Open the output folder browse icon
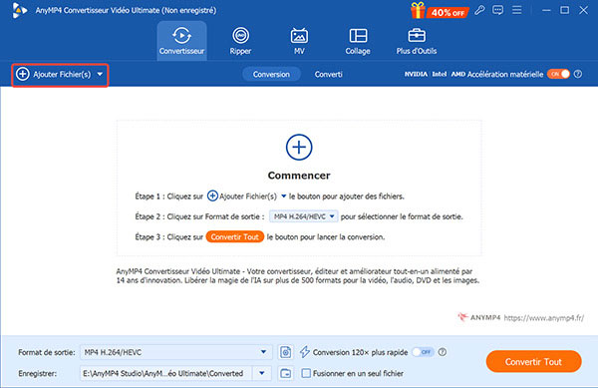This screenshot has width=598, height=388. pyautogui.click(x=285, y=373)
